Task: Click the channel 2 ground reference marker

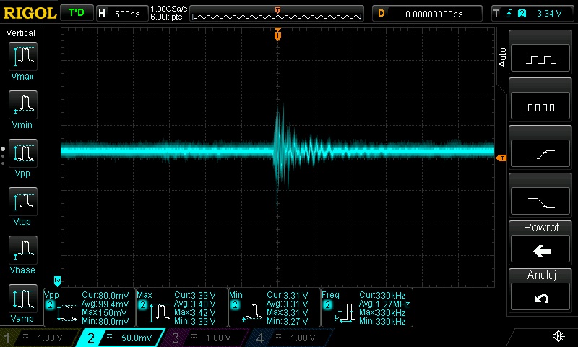Action: (x=57, y=281)
